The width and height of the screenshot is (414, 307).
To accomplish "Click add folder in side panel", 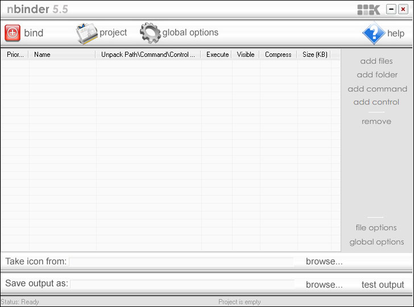I will point(377,74).
